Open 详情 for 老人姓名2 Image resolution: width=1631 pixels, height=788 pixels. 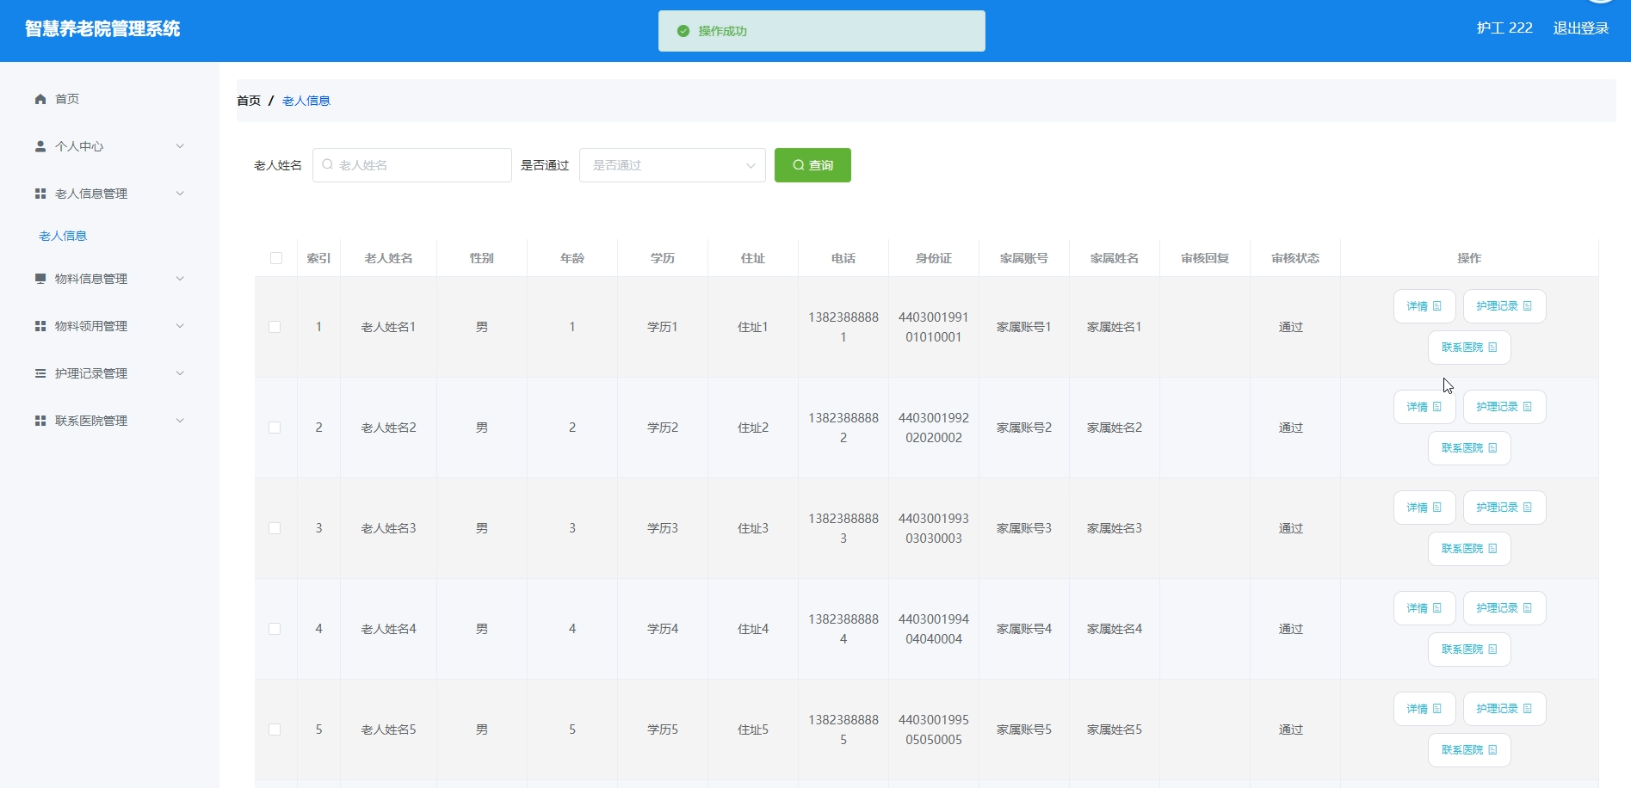point(1424,407)
